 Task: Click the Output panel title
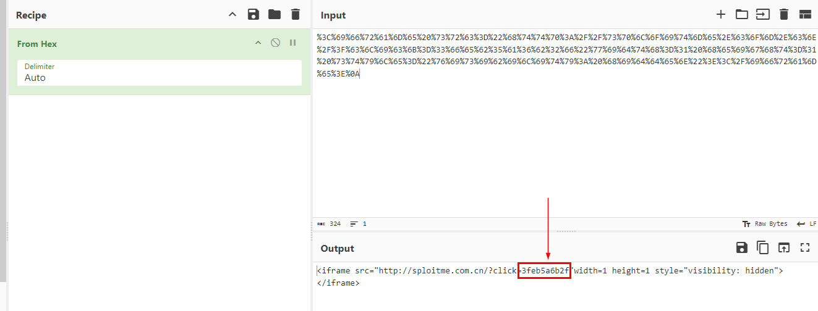click(x=337, y=249)
